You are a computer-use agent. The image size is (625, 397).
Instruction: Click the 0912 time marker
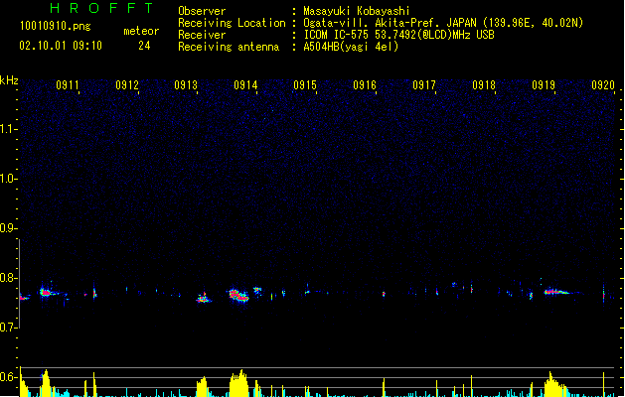click(x=127, y=85)
